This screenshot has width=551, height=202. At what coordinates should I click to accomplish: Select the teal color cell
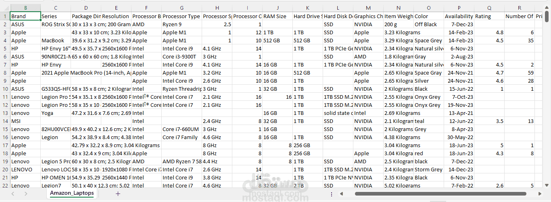pos(429,121)
